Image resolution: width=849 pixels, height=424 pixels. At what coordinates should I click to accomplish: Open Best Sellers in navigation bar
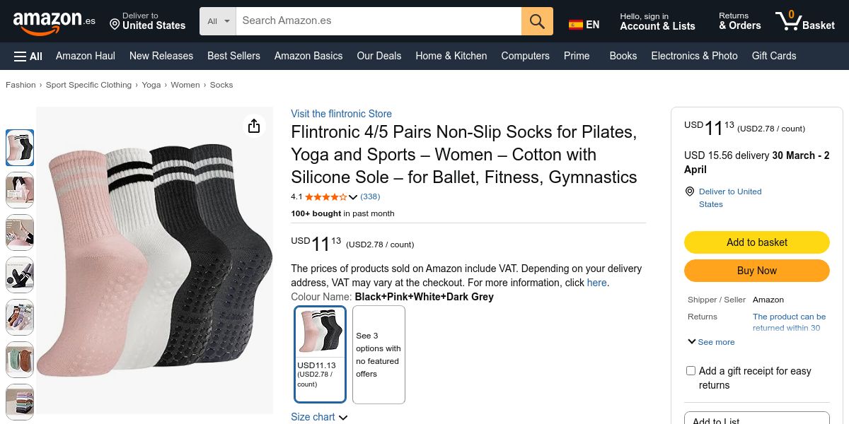233,56
